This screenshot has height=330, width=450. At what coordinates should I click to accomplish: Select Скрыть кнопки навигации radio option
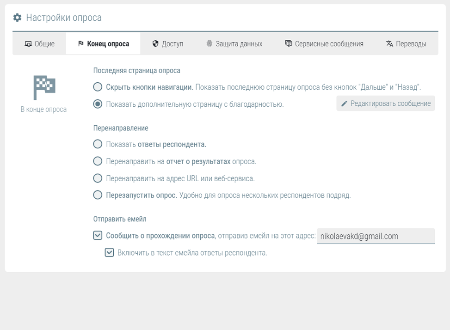98,87
